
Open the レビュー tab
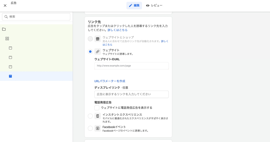click(x=154, y=5)
